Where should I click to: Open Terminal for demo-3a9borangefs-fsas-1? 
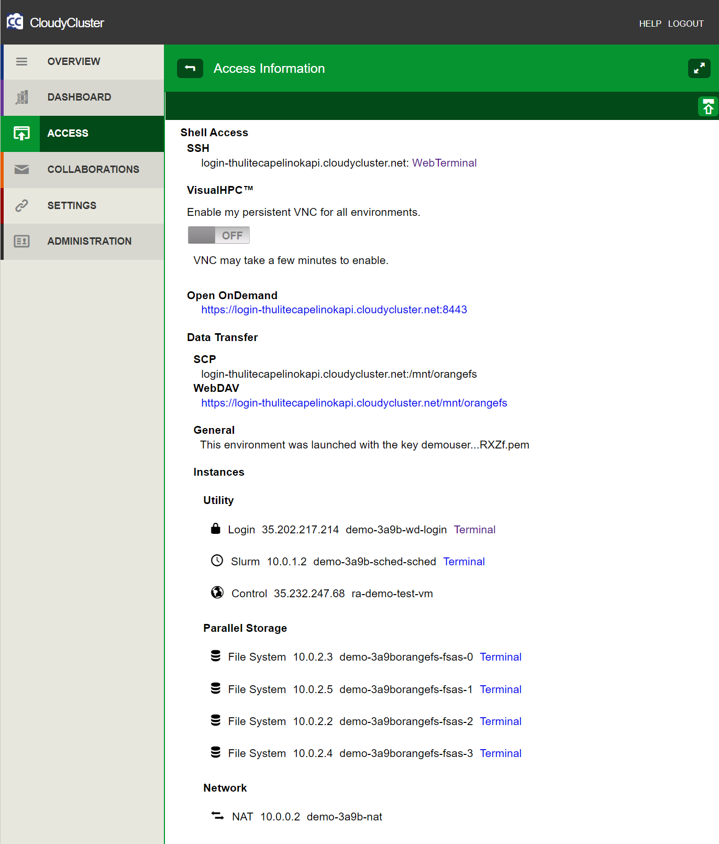tap(501, 689)
